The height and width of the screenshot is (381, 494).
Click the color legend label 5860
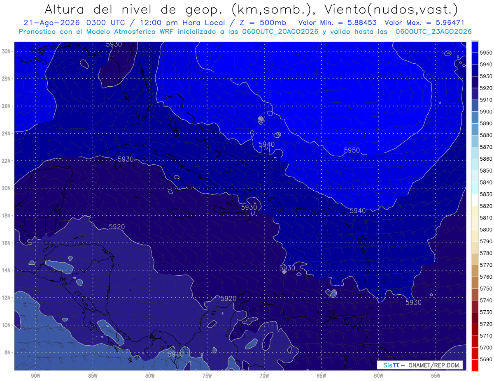(x=486, y=159)
